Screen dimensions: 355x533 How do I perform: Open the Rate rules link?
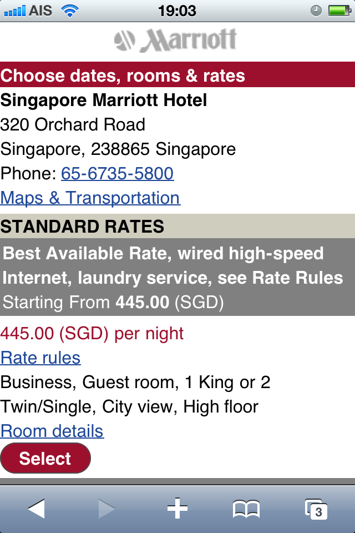click(40, 358)
